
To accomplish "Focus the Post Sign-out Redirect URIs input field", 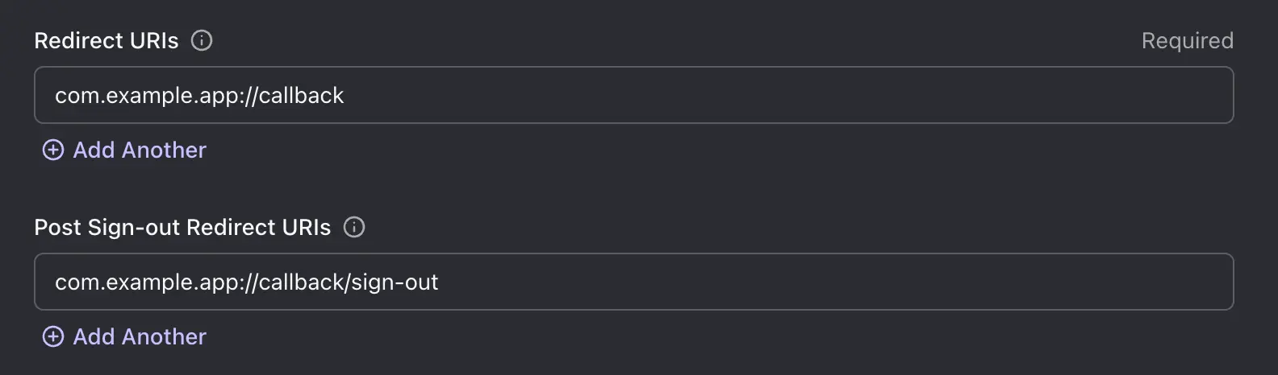I will pos(633,282).
